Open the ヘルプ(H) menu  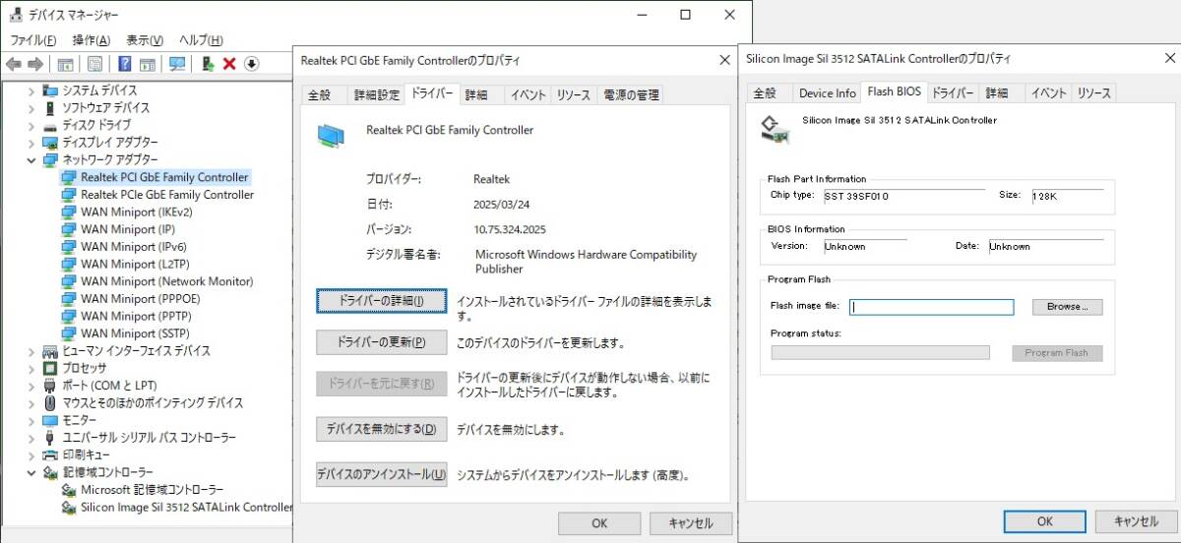pyautogui.click(x=201, y=40)
